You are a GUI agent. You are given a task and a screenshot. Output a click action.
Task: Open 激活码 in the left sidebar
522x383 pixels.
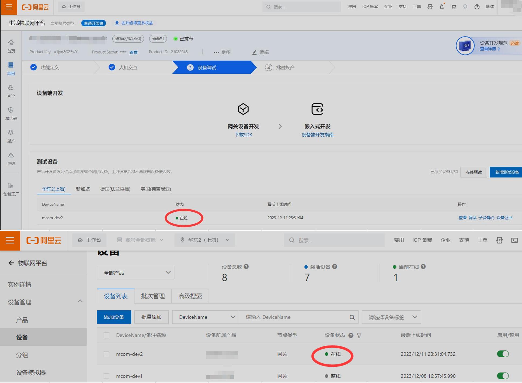[11, 114]
